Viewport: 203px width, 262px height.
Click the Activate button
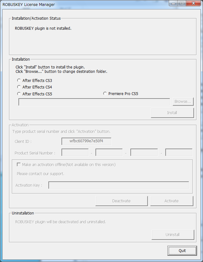point(172,201)
